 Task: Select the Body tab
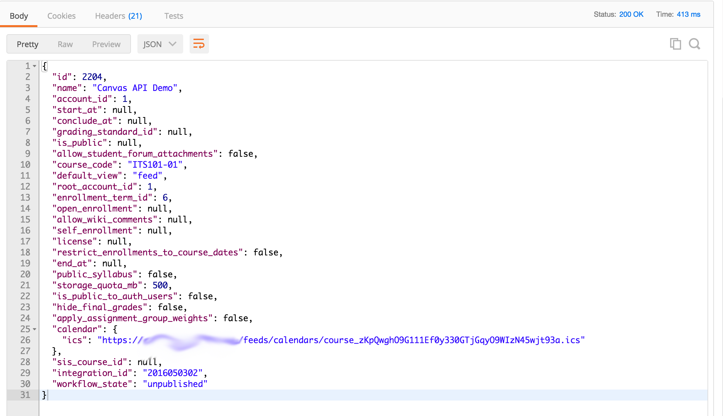point(19,16)
